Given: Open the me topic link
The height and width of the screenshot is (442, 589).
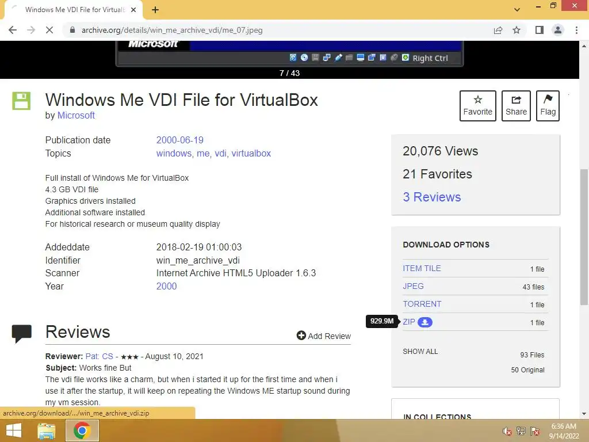Looking at the screenshot, I should click(x=203, y=153).
